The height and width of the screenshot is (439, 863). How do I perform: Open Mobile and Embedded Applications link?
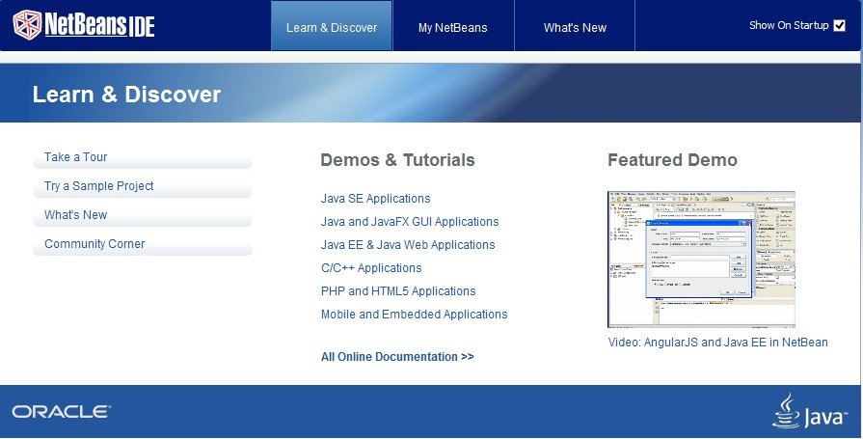click(414, 315)
